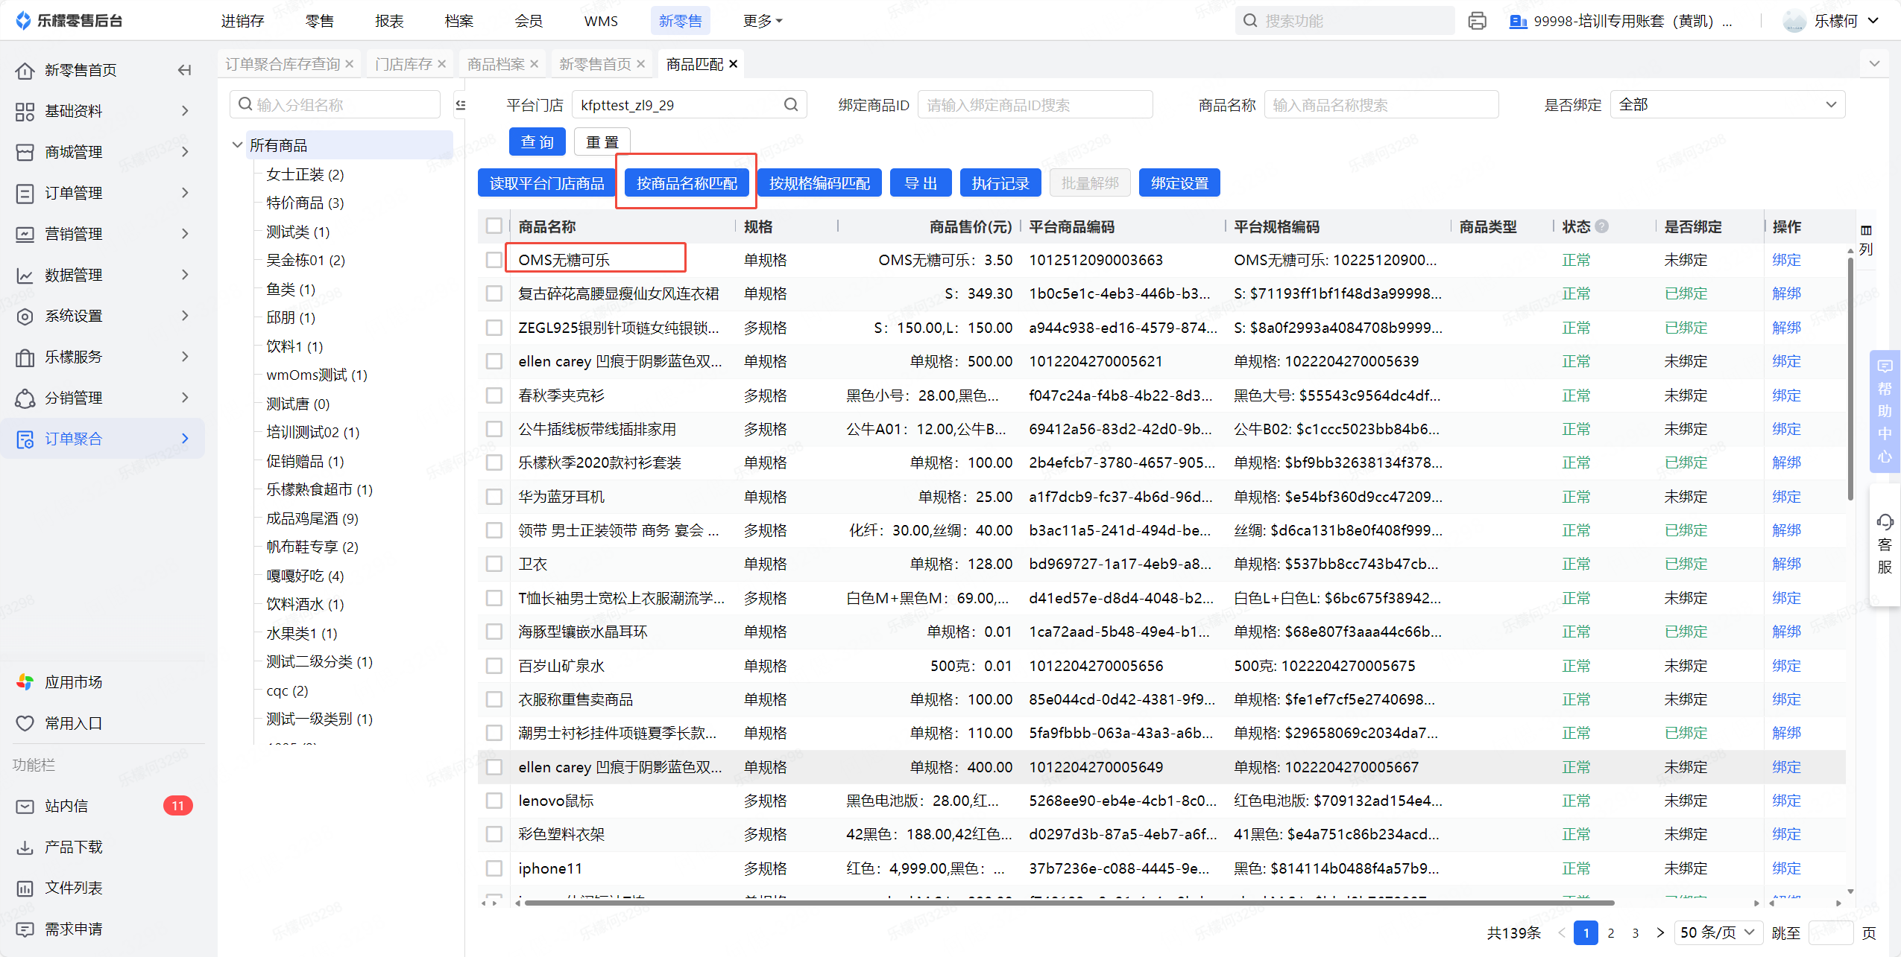The width and height of the screenshot is (1901, 957).
Task: Collapse the 所有商品 tree node
Action: tap(238, 145)
